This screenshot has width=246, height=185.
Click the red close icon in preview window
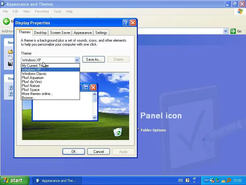(93, 88)
